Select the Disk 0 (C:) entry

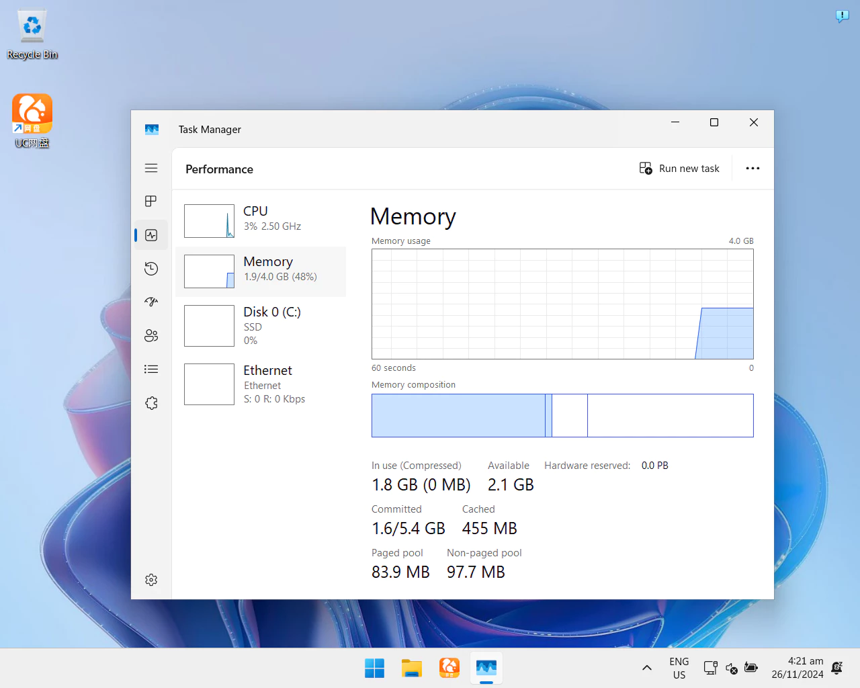point(261,325)
